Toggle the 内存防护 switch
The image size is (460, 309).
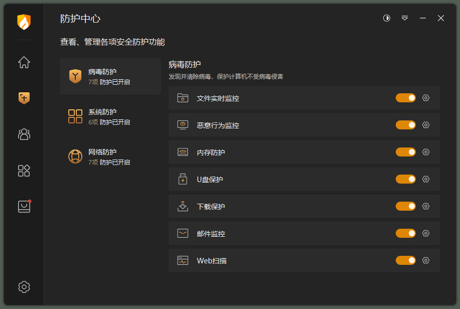[406, 152]
